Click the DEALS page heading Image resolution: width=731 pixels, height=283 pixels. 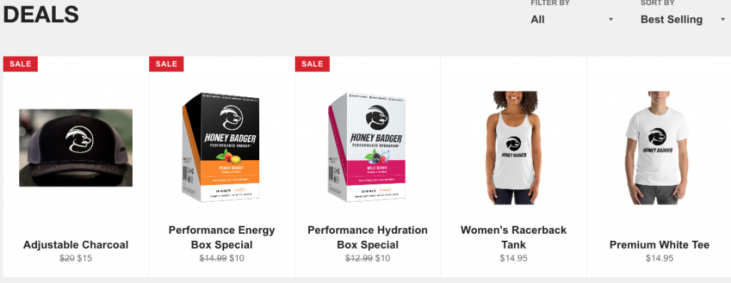[x=41, y=14]
